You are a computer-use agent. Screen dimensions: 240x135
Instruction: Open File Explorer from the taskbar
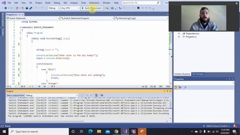click(99, 132)
